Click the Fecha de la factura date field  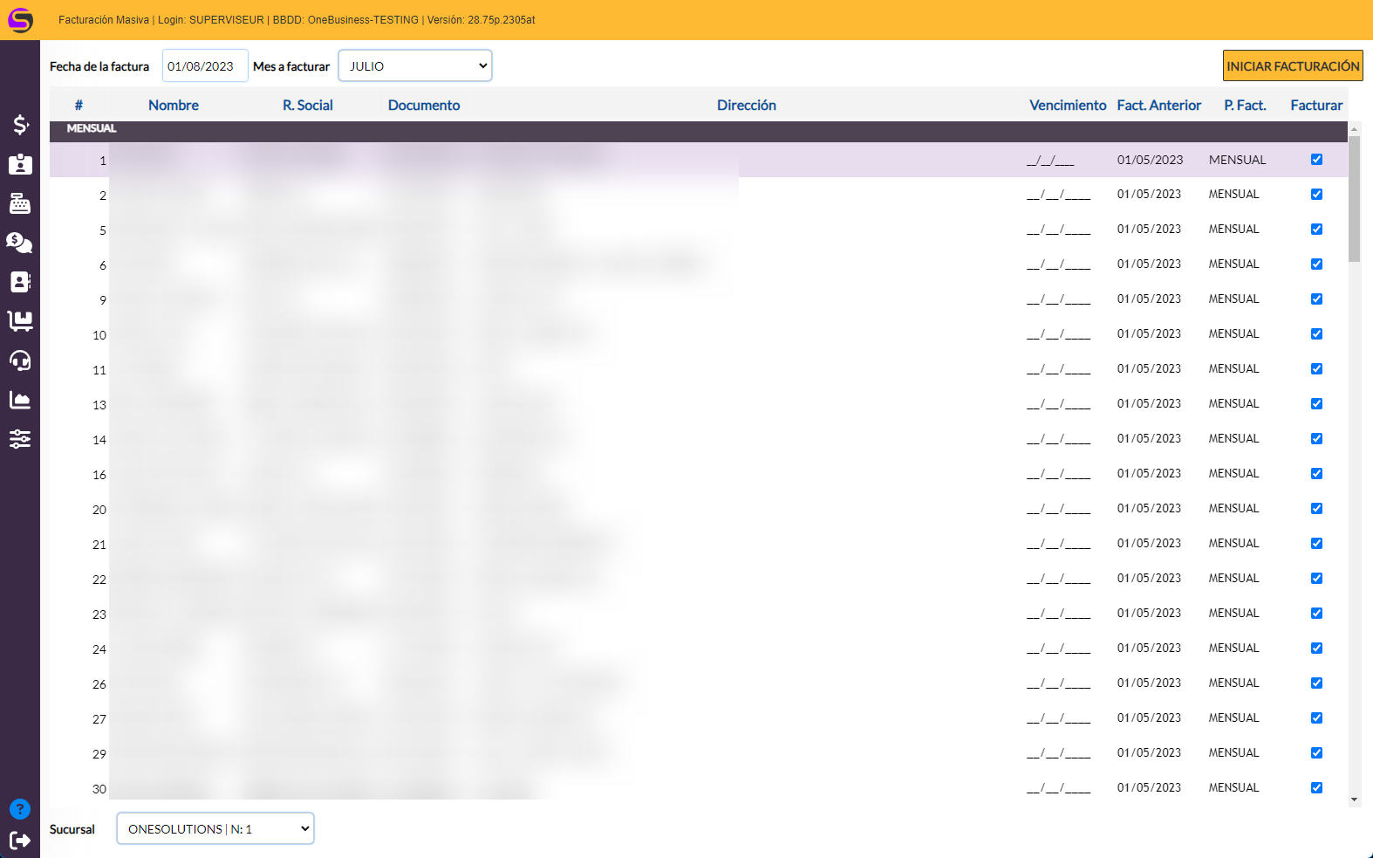(x=205, y=66)
